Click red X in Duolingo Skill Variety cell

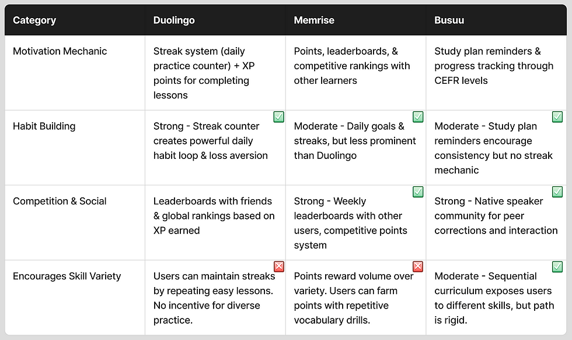tap(279, 267)
